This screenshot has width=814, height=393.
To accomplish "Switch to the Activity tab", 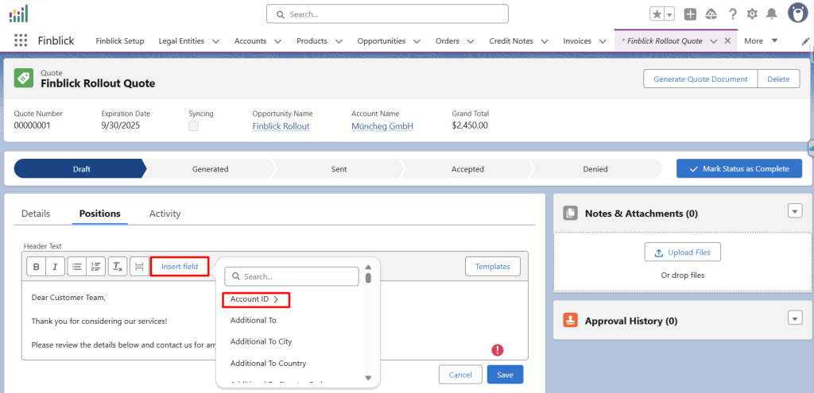I will tap(165, 214).
